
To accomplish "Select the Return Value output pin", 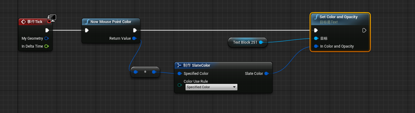I will pyautogui.click(x=134, y=38).
